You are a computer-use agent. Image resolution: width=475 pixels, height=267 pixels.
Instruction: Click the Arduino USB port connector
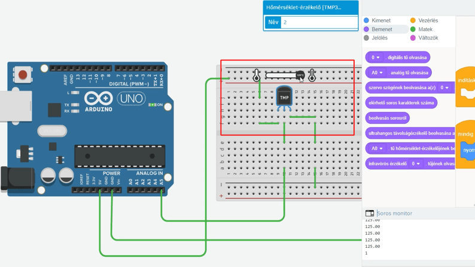click(x=13, y=107)
